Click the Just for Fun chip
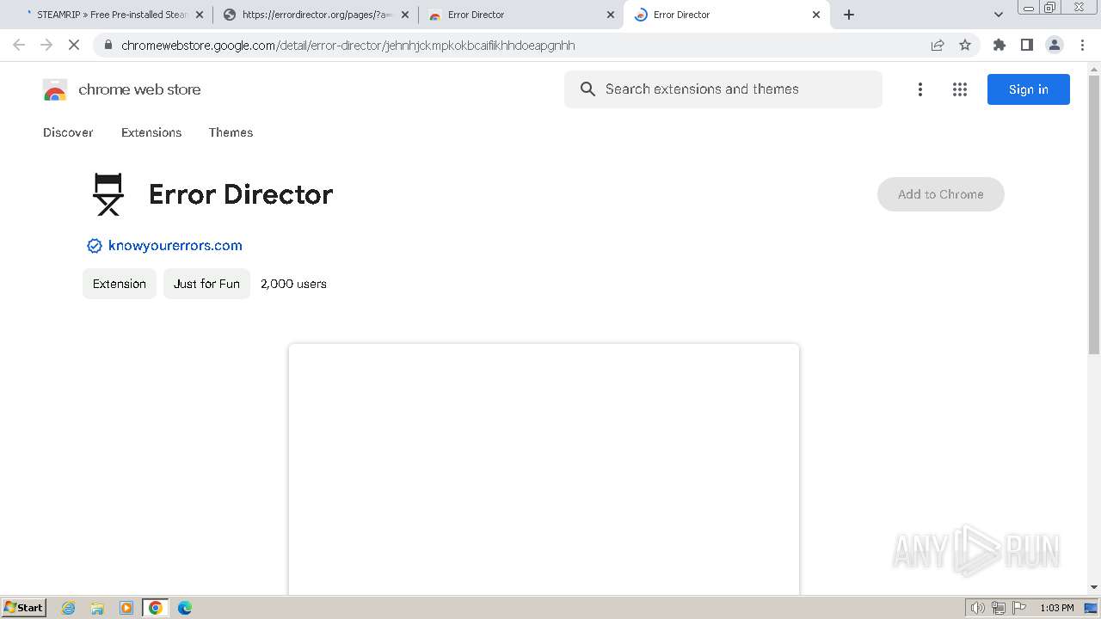 click(x=206, y=284)
